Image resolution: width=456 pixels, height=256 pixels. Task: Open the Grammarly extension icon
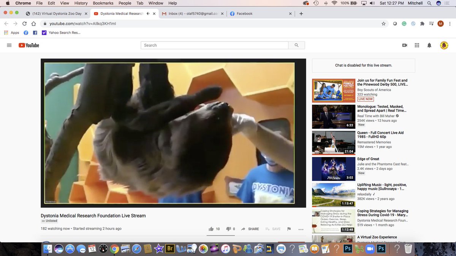tap(404, 24)
